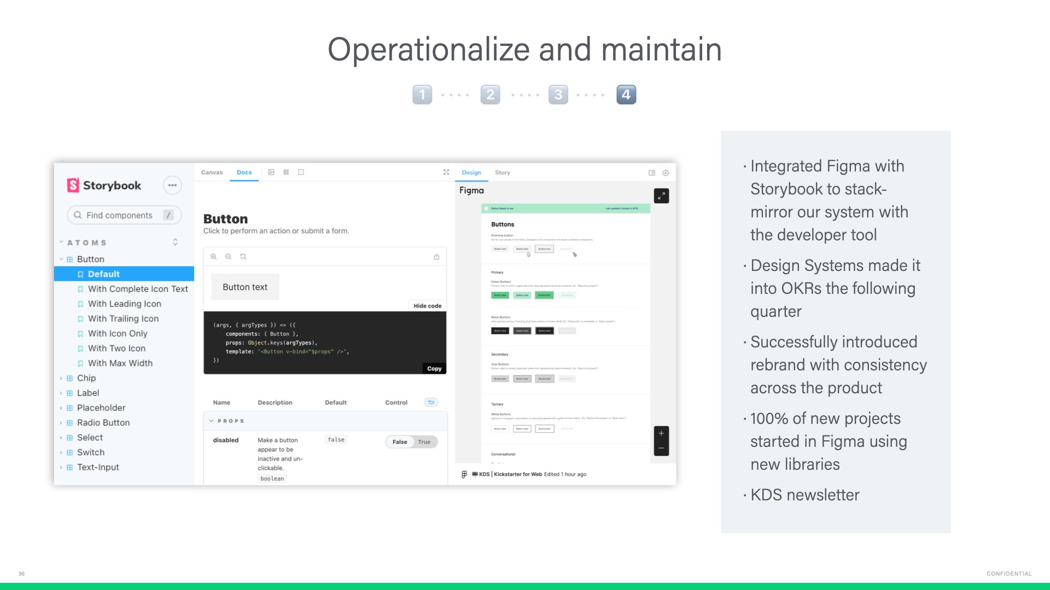Click step 3 number badge
The image size is (1050, 590).
pyautogui.click(x=558, y=95)
